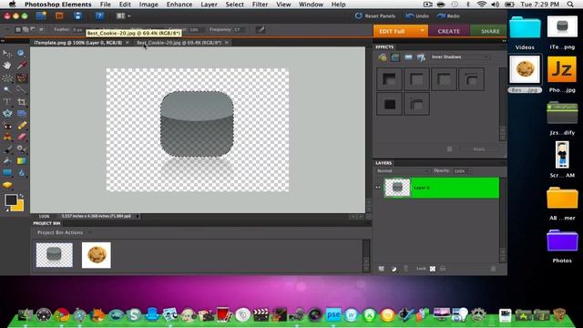Select the Magic Wand tool
The height and width of the screenshot is (328, 583).
(7, 89)
